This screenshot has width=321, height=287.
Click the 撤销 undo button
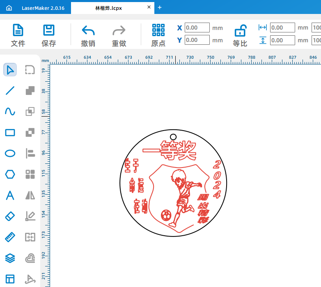pos(88,35)
